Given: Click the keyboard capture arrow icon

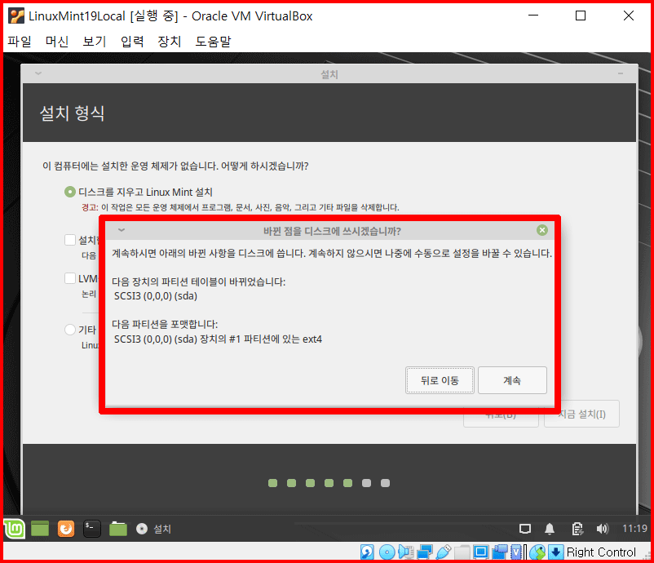Looking at the screenshot, I should point(555,552).
